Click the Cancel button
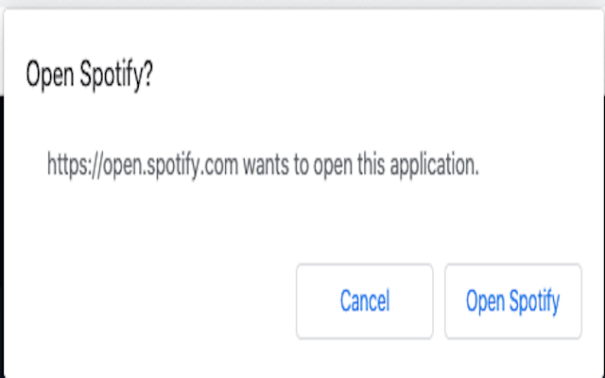Screen dimensions: 605x378 point(365,301)
